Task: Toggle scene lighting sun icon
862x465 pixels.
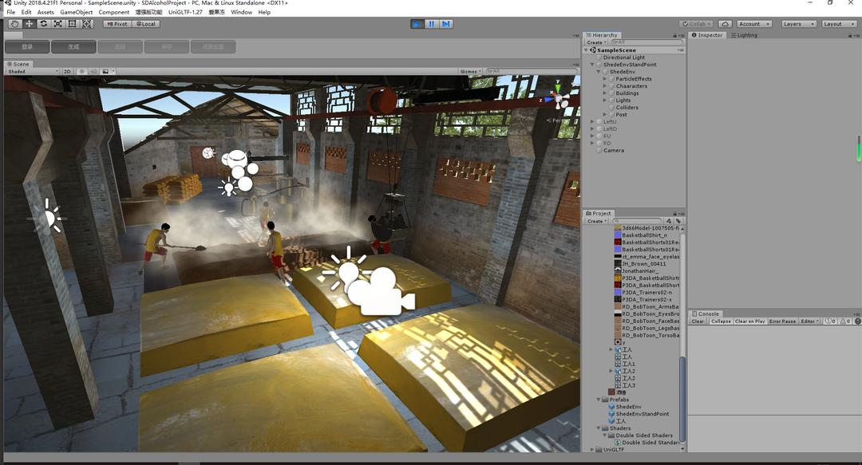Action: point(81,72)
